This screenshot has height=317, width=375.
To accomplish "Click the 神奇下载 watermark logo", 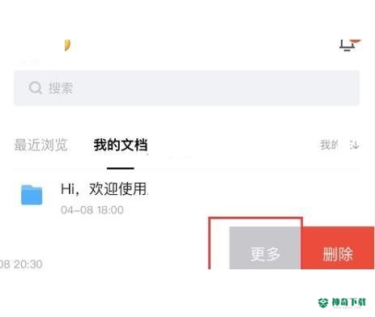I will [x=323, y=302].
